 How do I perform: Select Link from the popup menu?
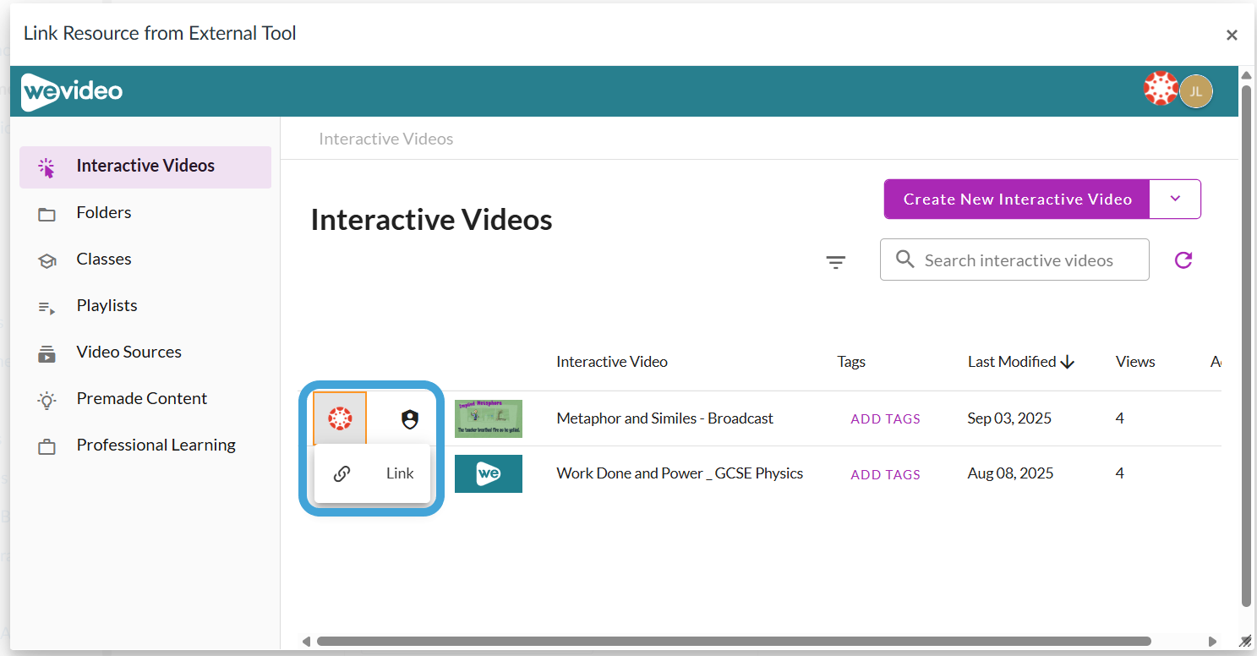click(373, 473)
